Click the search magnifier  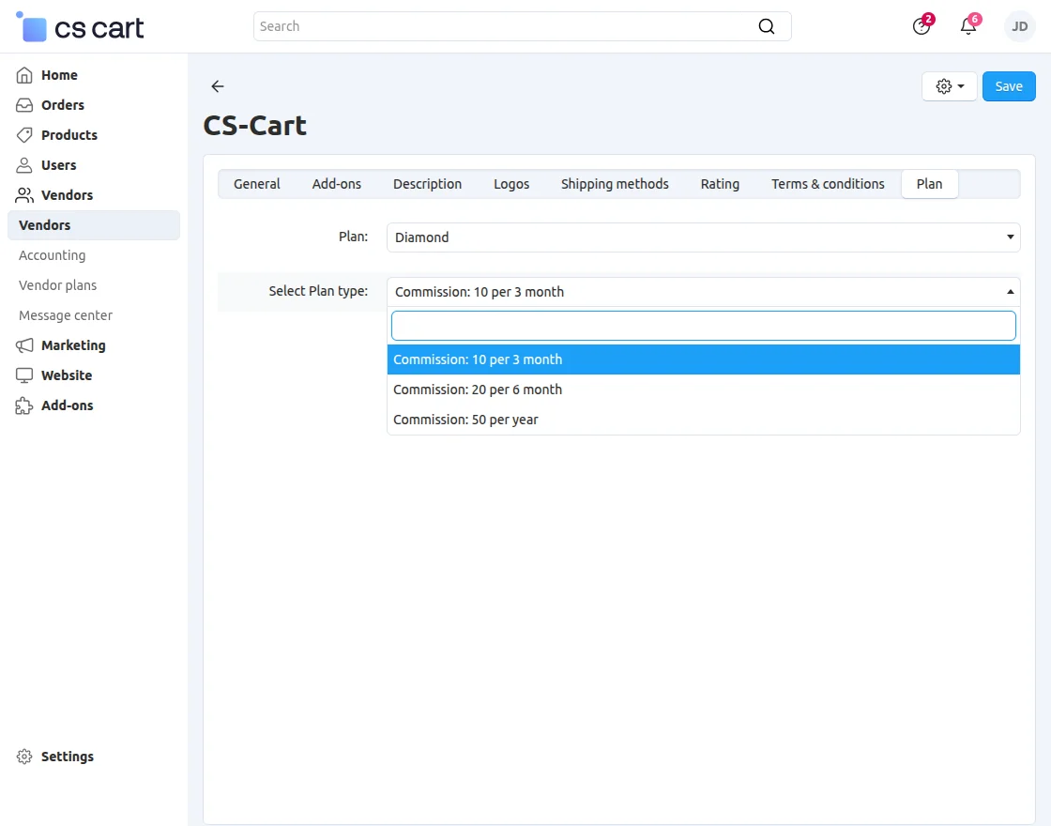coord(767,26)
